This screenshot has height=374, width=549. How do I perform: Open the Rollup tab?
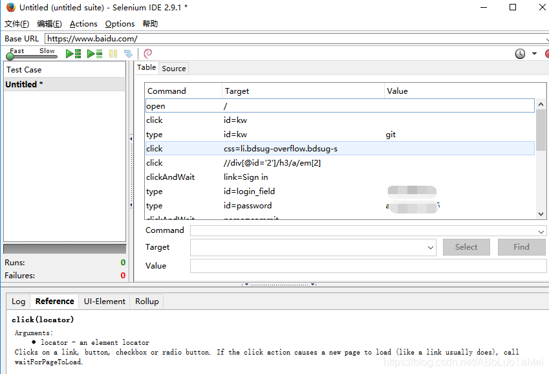click(147, 301)
